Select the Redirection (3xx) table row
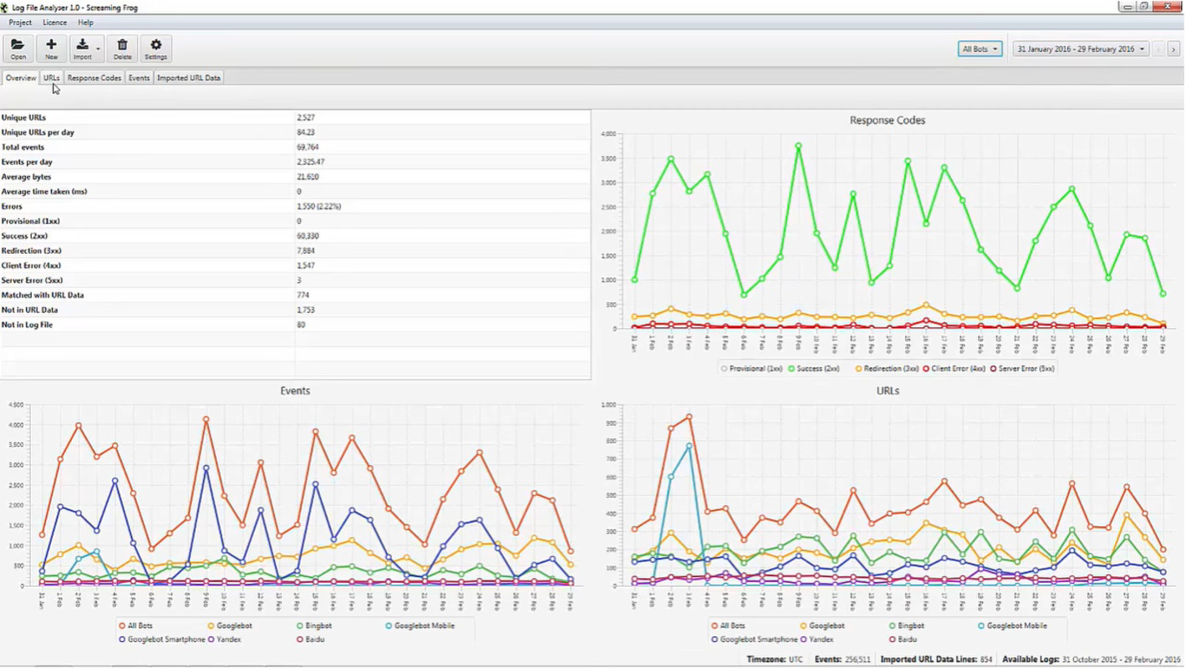This screenshot has height=668, width=1186. 295,250
